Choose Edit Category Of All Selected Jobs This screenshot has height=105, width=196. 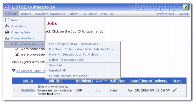[x=83, y=44]
